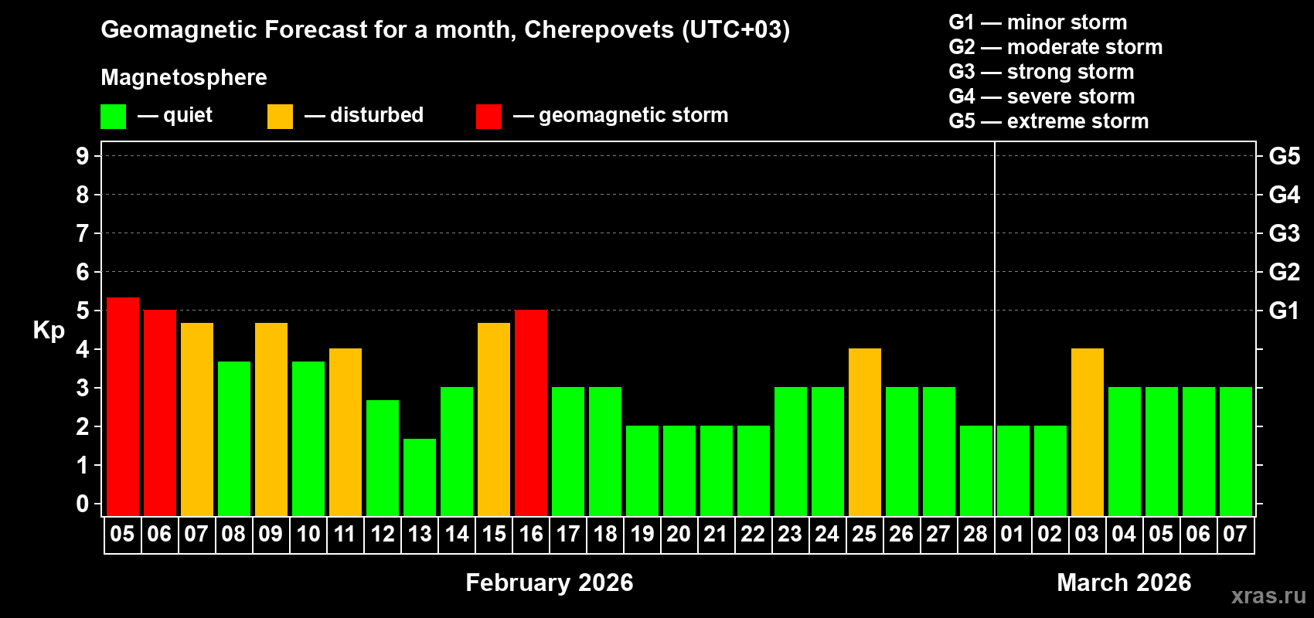Select the red bar for February 06
The width and height of the screenshot is (1314, 618).
coord(159,413)
